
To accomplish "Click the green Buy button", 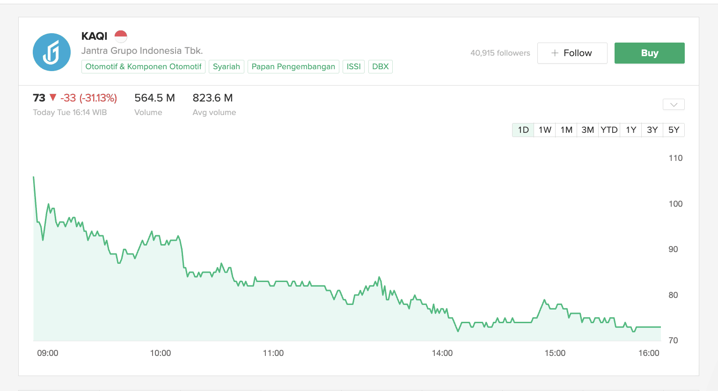I will click(650, 53).
